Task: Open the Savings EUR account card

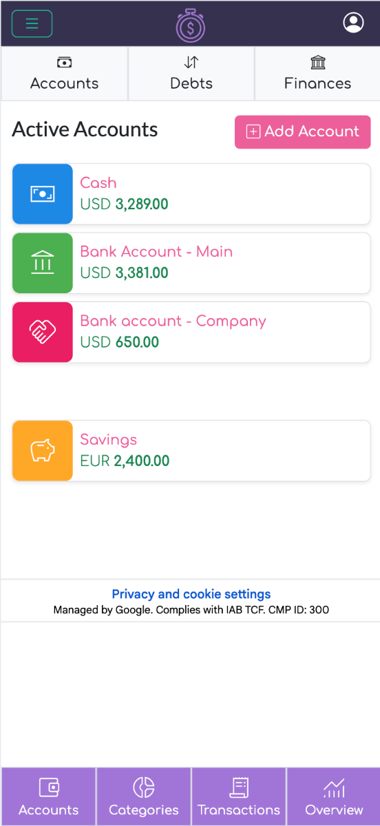Action: click(191, 451)
